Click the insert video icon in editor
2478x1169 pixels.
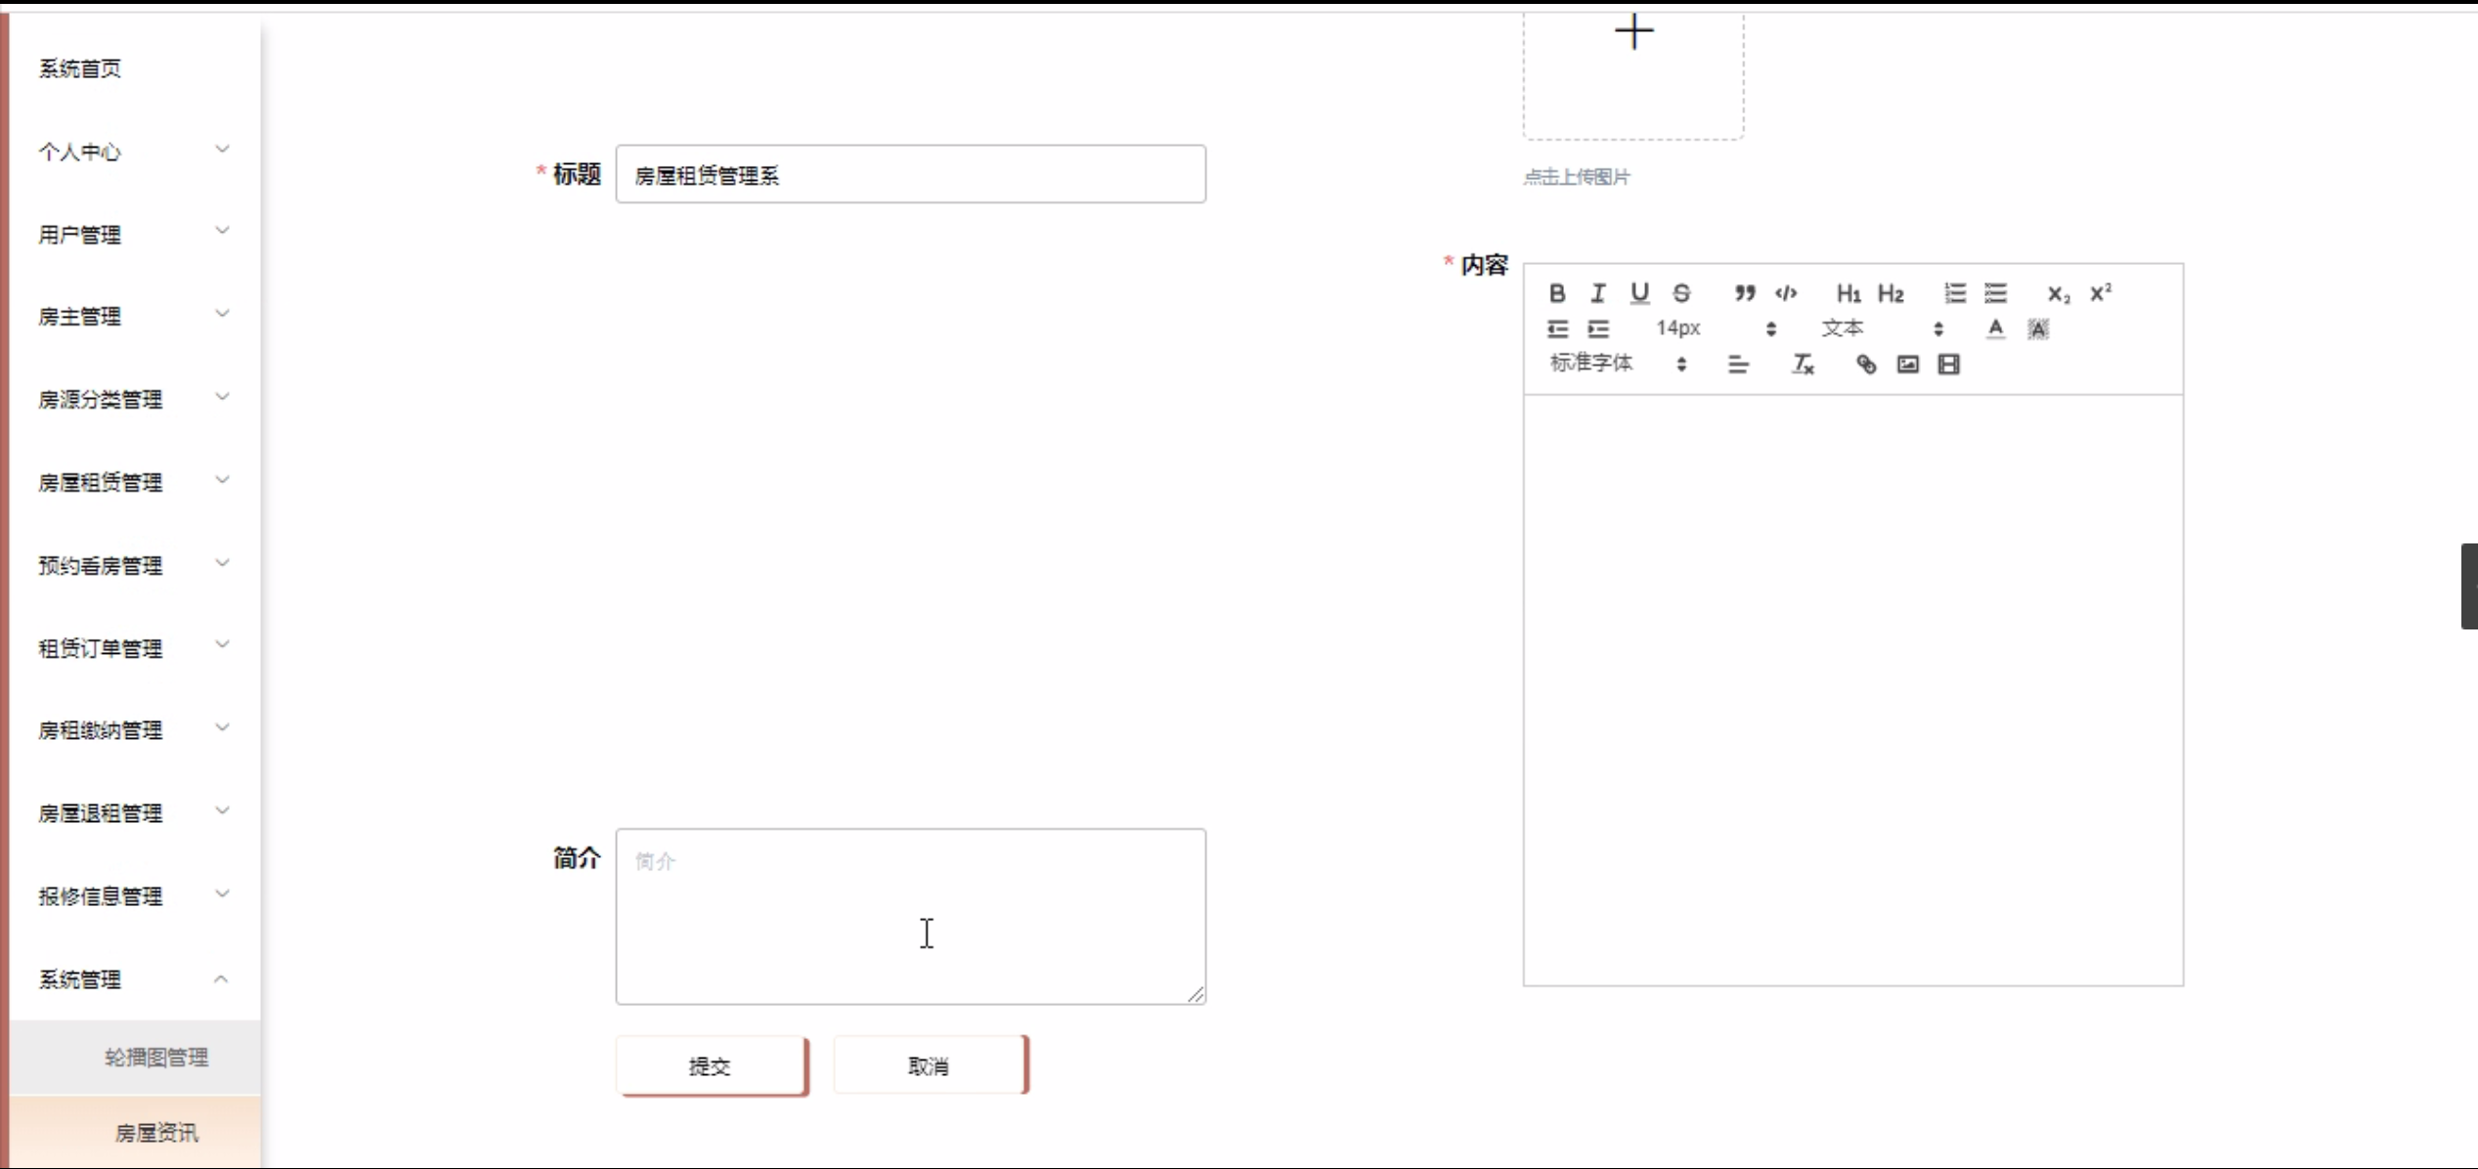click(x=1948, y=365)
